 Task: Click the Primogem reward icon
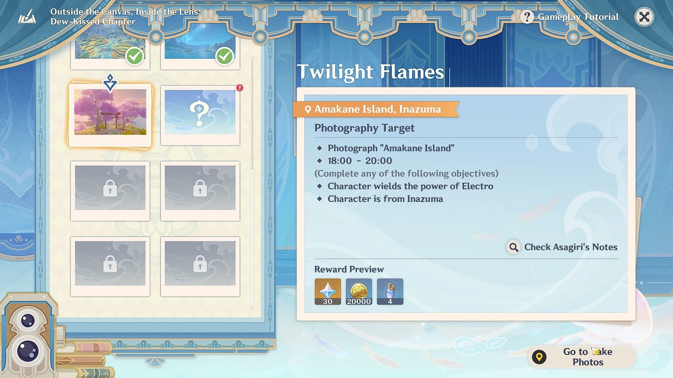point(328,292)
